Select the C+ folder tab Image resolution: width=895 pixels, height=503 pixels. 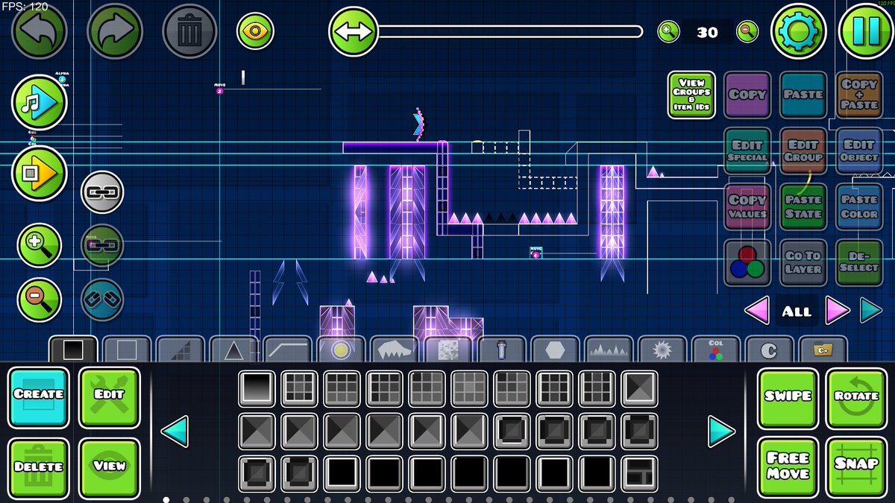(823, 349)
